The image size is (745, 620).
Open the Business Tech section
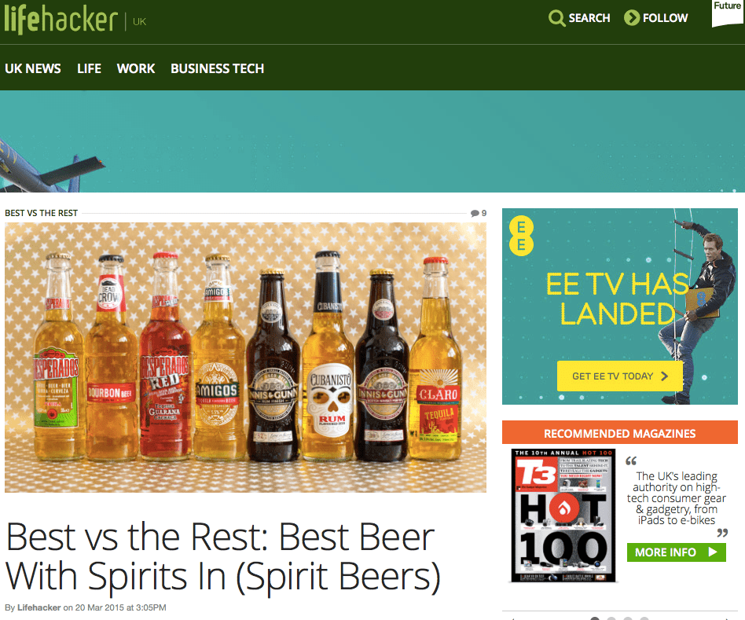click(217, 68)
